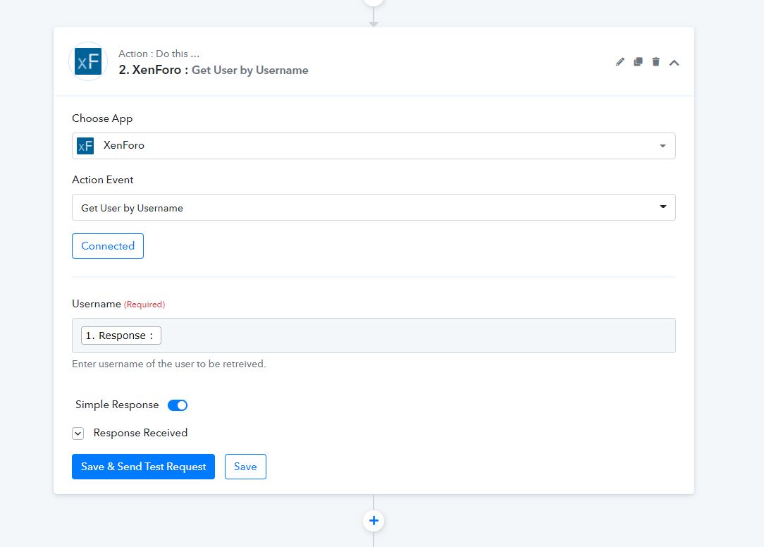This screenshot has height=547, width=764.
Task: Click the 'Get User by Username' header title
Action: pyautogui.click(x=250, y=70)
